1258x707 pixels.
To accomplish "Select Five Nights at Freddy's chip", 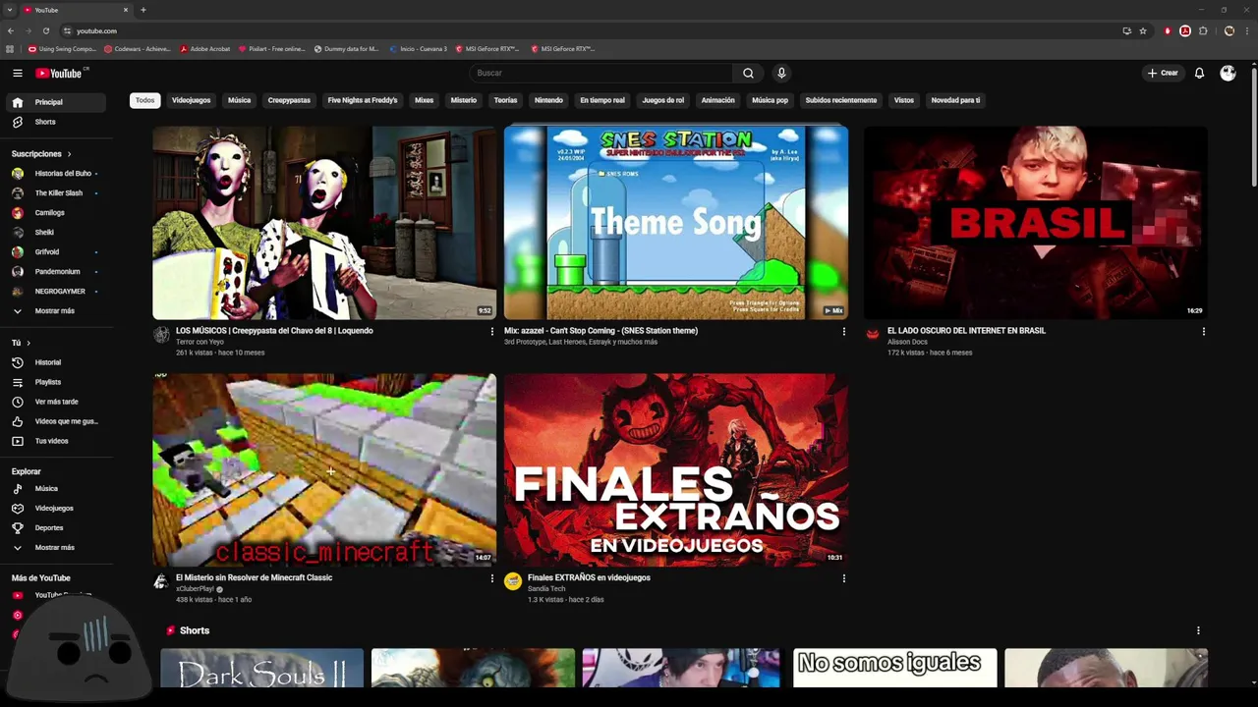I will (x=363, y=100).
